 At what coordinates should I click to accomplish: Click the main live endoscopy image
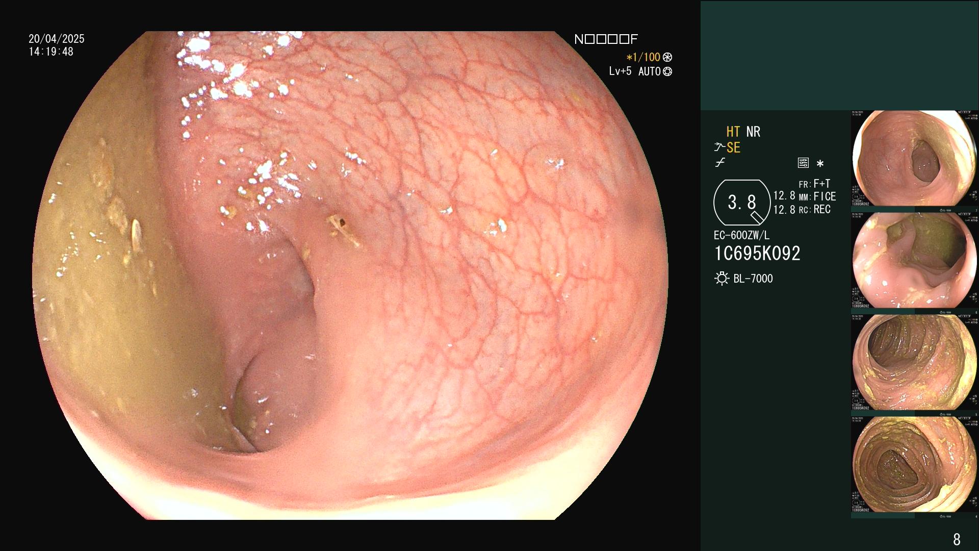tap(350, 275)
